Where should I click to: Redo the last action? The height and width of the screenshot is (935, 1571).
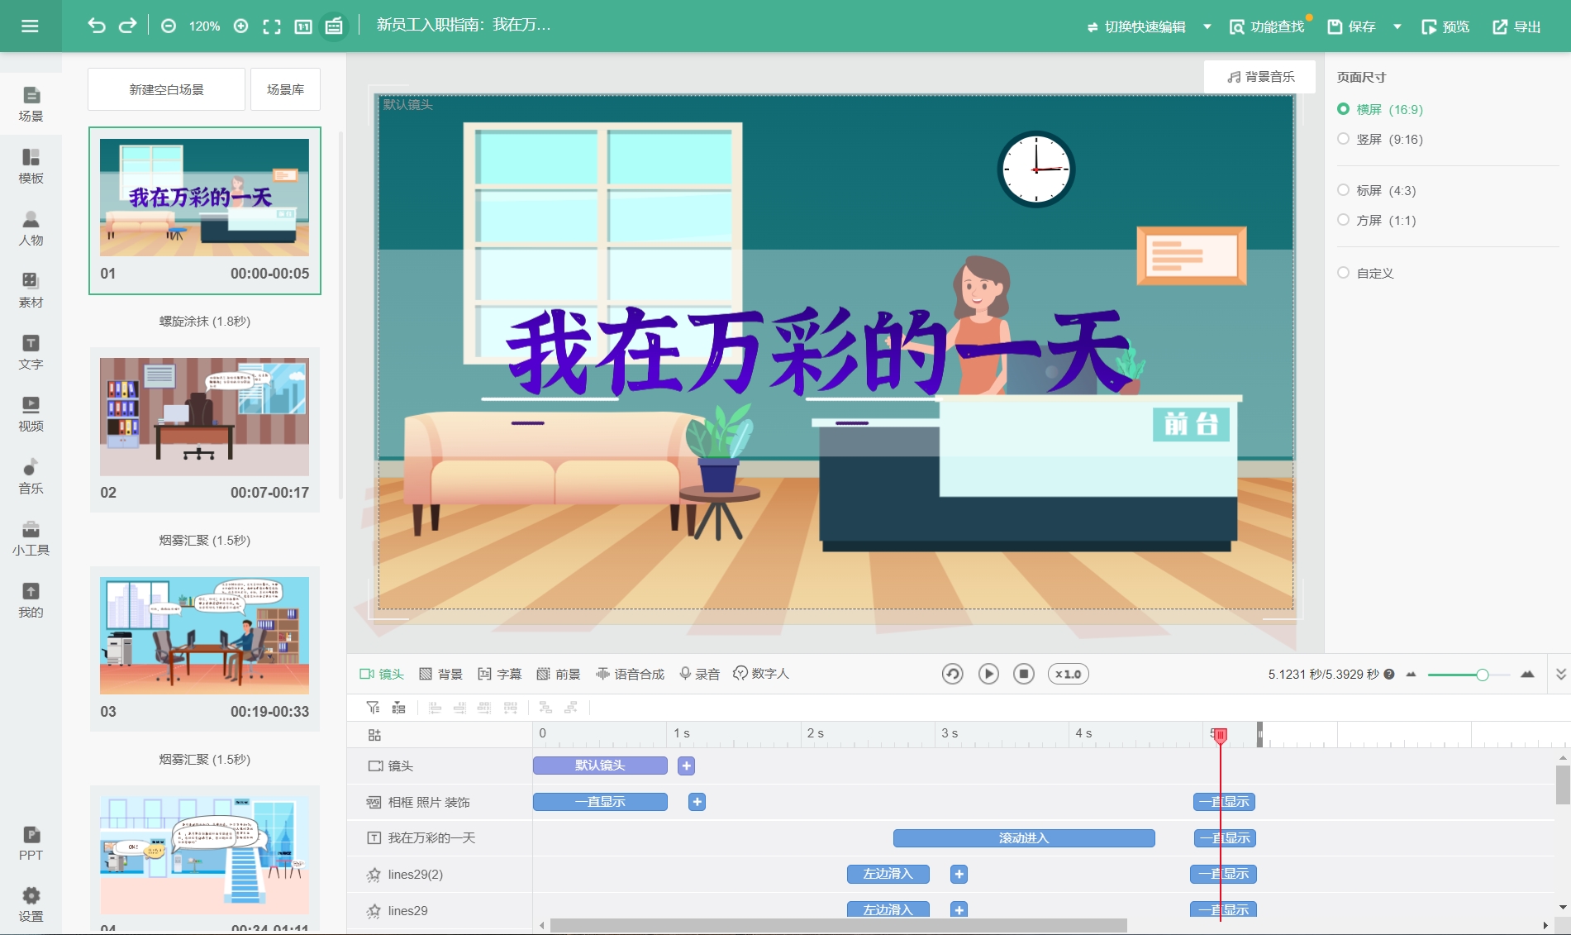click(x=127, y=26)
